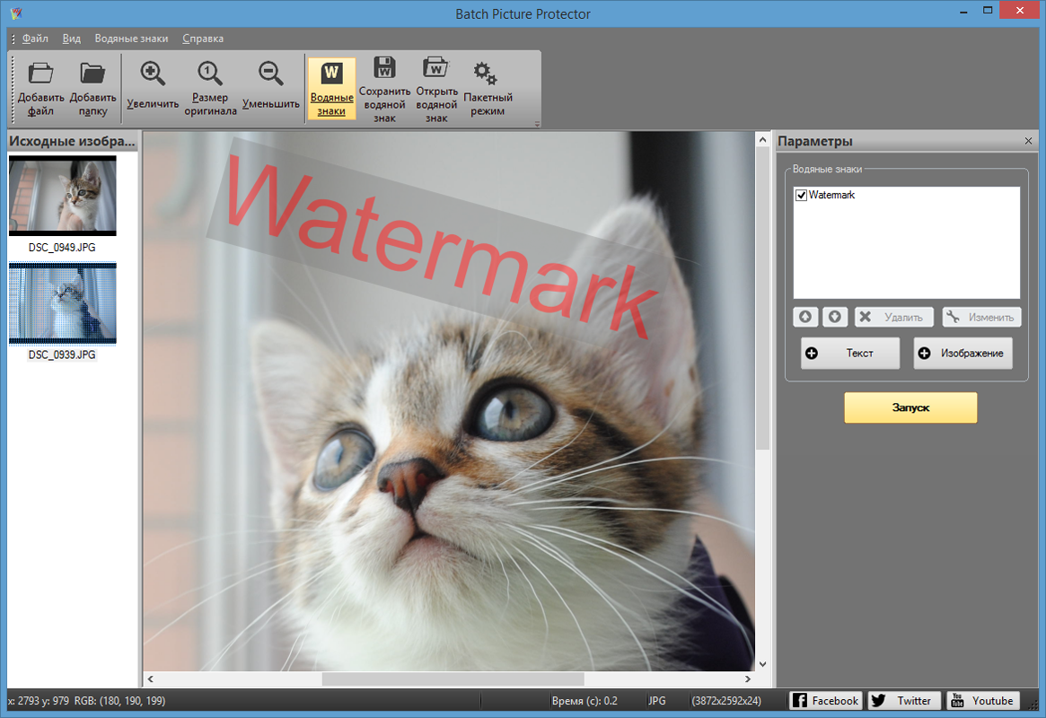Expand the toolbar overflow arrow
Viewport: 1046px width, 718px height.
[537, 125]
